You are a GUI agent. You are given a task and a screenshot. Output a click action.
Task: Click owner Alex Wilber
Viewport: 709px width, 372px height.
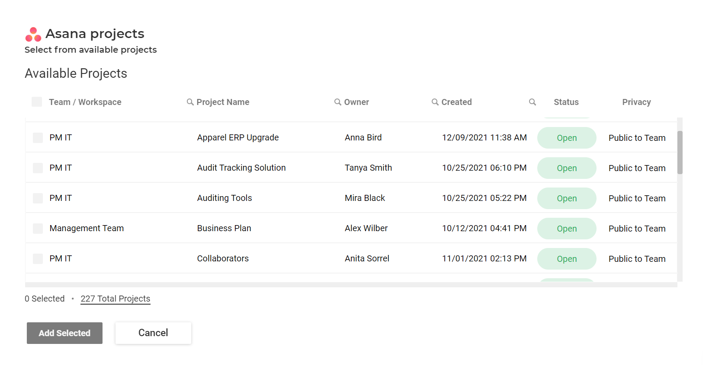pos(366,228)
